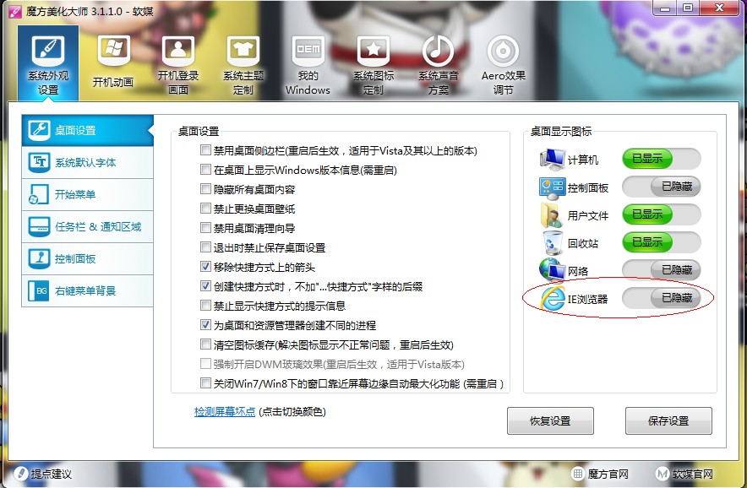Select 控制面板 sidebar tab
Screen dimensions: 747x488
tap(88, 258)
